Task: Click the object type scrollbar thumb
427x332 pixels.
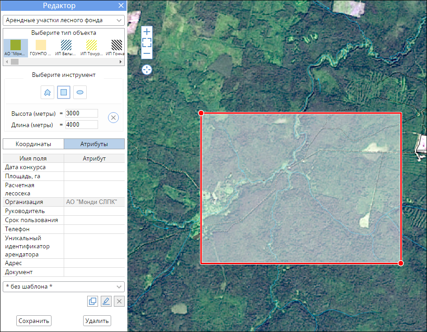Action: click(15, 62)
